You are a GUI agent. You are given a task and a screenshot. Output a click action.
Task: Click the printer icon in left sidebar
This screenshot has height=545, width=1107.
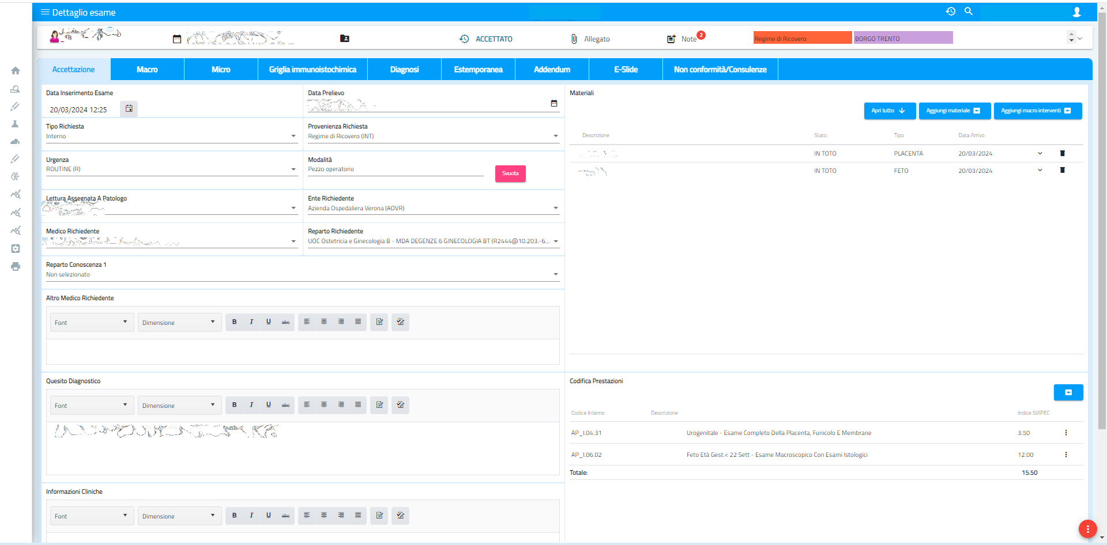[x=16, y=267]
